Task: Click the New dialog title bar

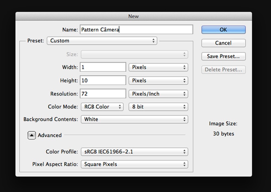Action: pyautogui.click(x=134, y=16)
